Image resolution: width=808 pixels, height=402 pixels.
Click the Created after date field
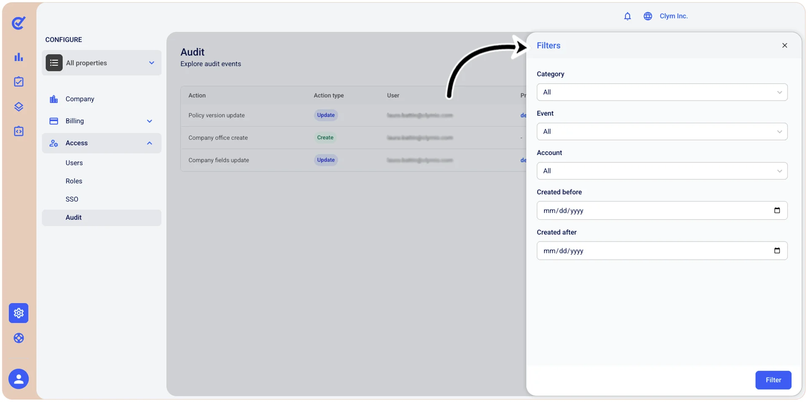(662, 250)
